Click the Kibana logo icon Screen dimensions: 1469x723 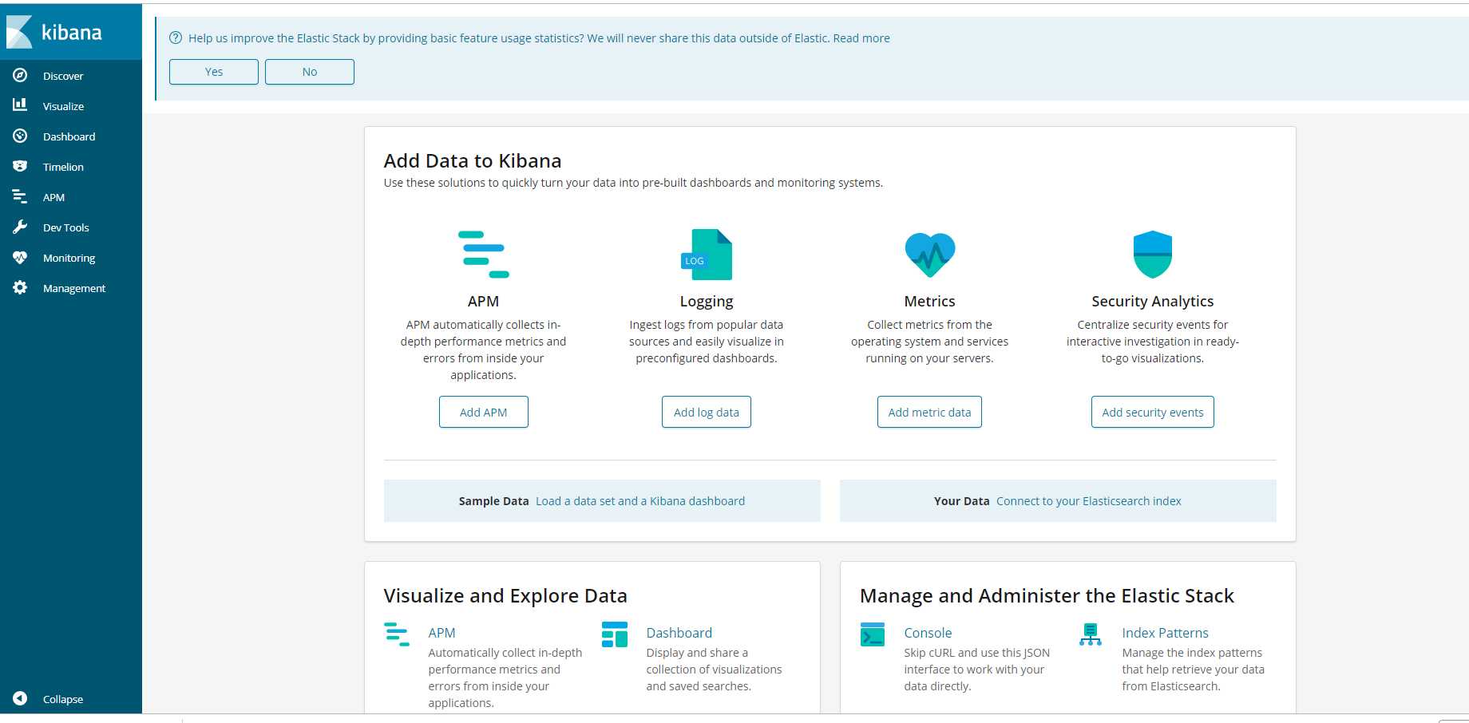(x=19, y=32)
